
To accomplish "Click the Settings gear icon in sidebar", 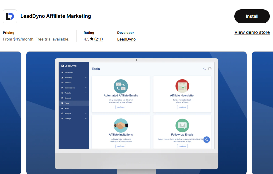I will [x=62, y=119].
